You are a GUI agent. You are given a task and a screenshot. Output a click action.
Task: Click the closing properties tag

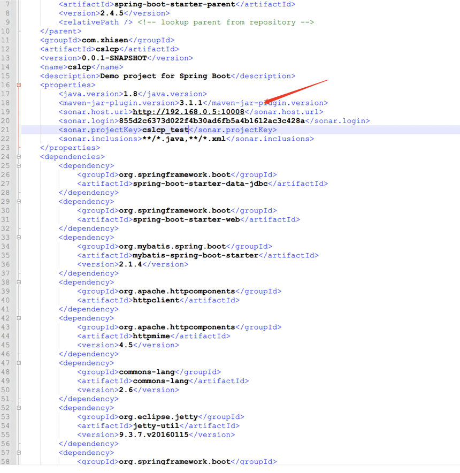(70, 148)
